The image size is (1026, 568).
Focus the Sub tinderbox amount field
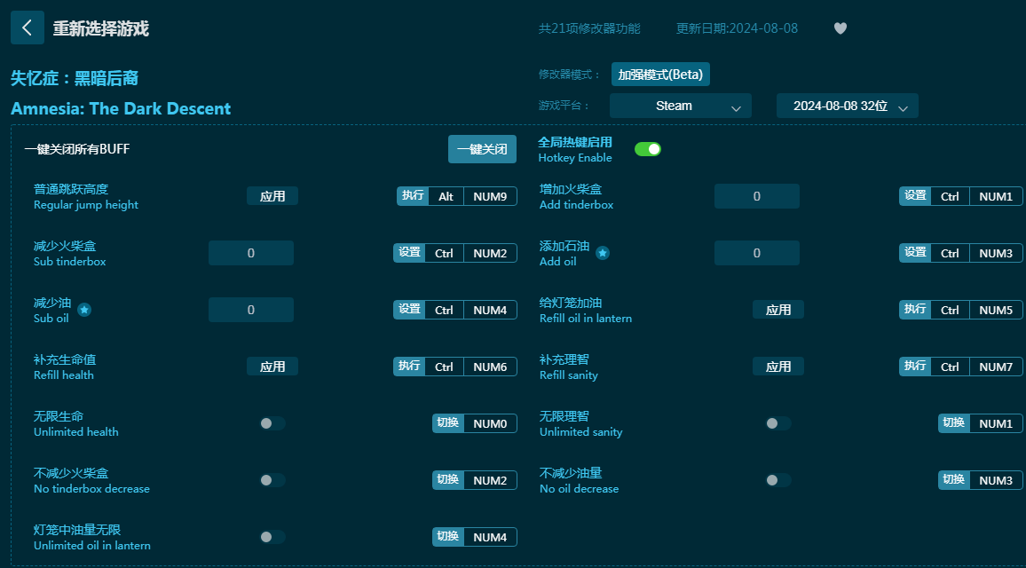pyautogui.click(x=251, y=253)
